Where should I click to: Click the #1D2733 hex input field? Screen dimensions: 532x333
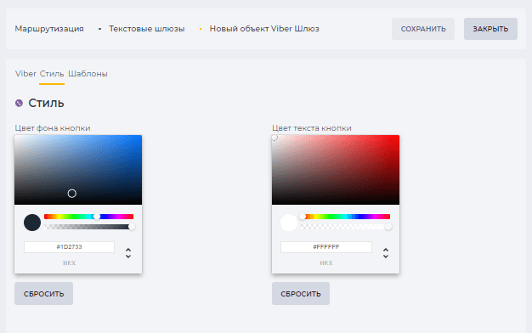[x=69, y=247]
